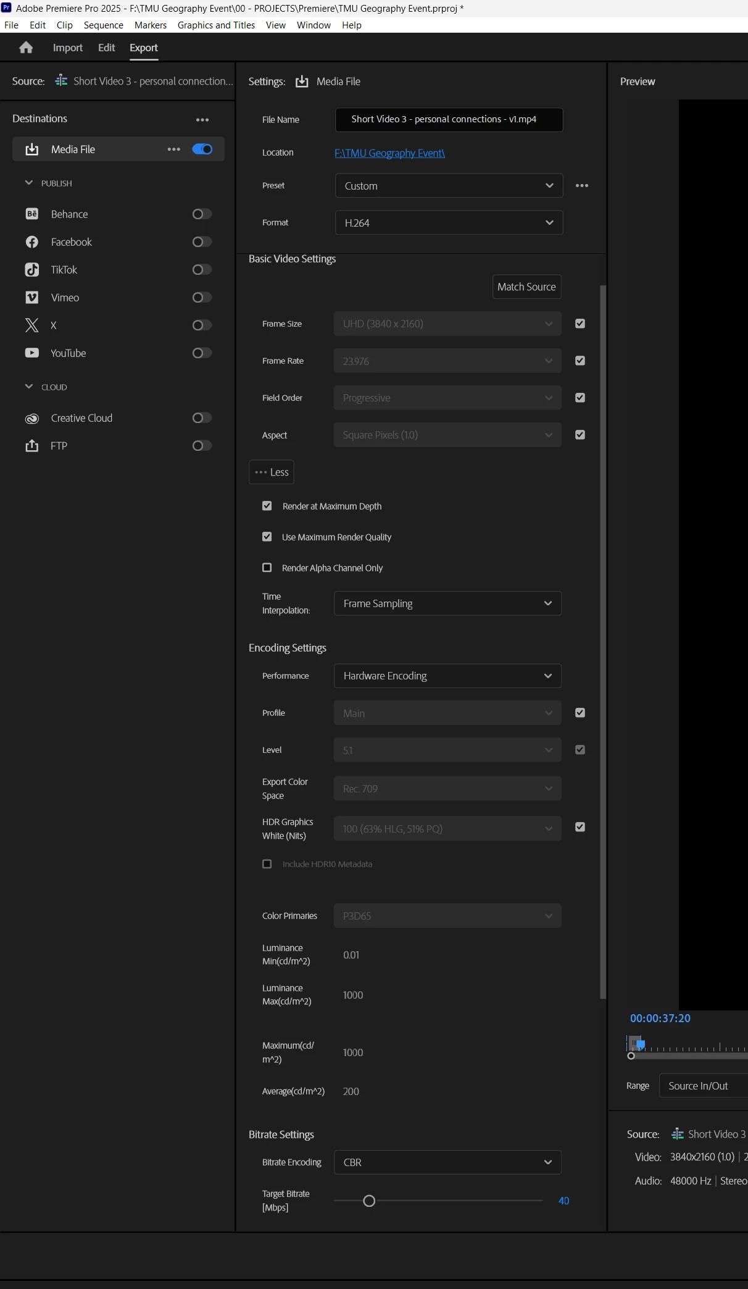Image resolution: width=748 pixels, height=1289 pixels.
Task: Click the Settings Media File icon
Action: pyautogui.click(x=302, y=82)
